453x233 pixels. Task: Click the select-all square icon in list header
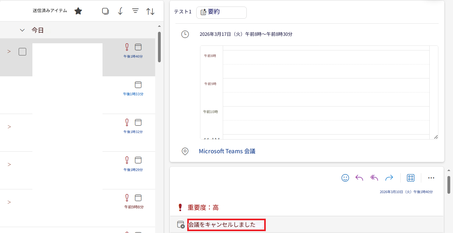(105, 11)
